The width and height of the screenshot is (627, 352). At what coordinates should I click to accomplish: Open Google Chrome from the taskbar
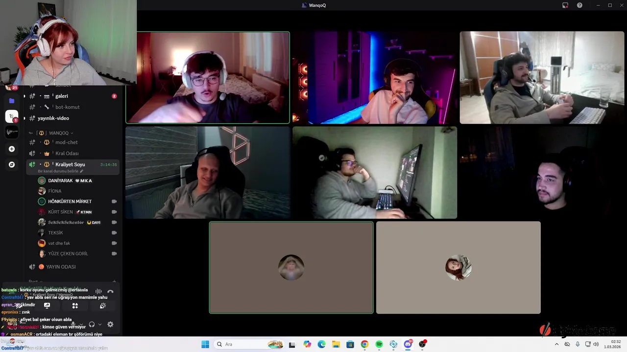364,344
